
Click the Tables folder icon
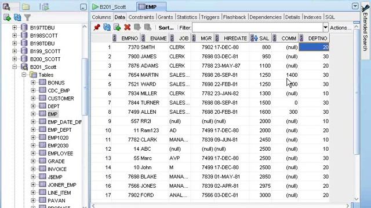[34, 75]
